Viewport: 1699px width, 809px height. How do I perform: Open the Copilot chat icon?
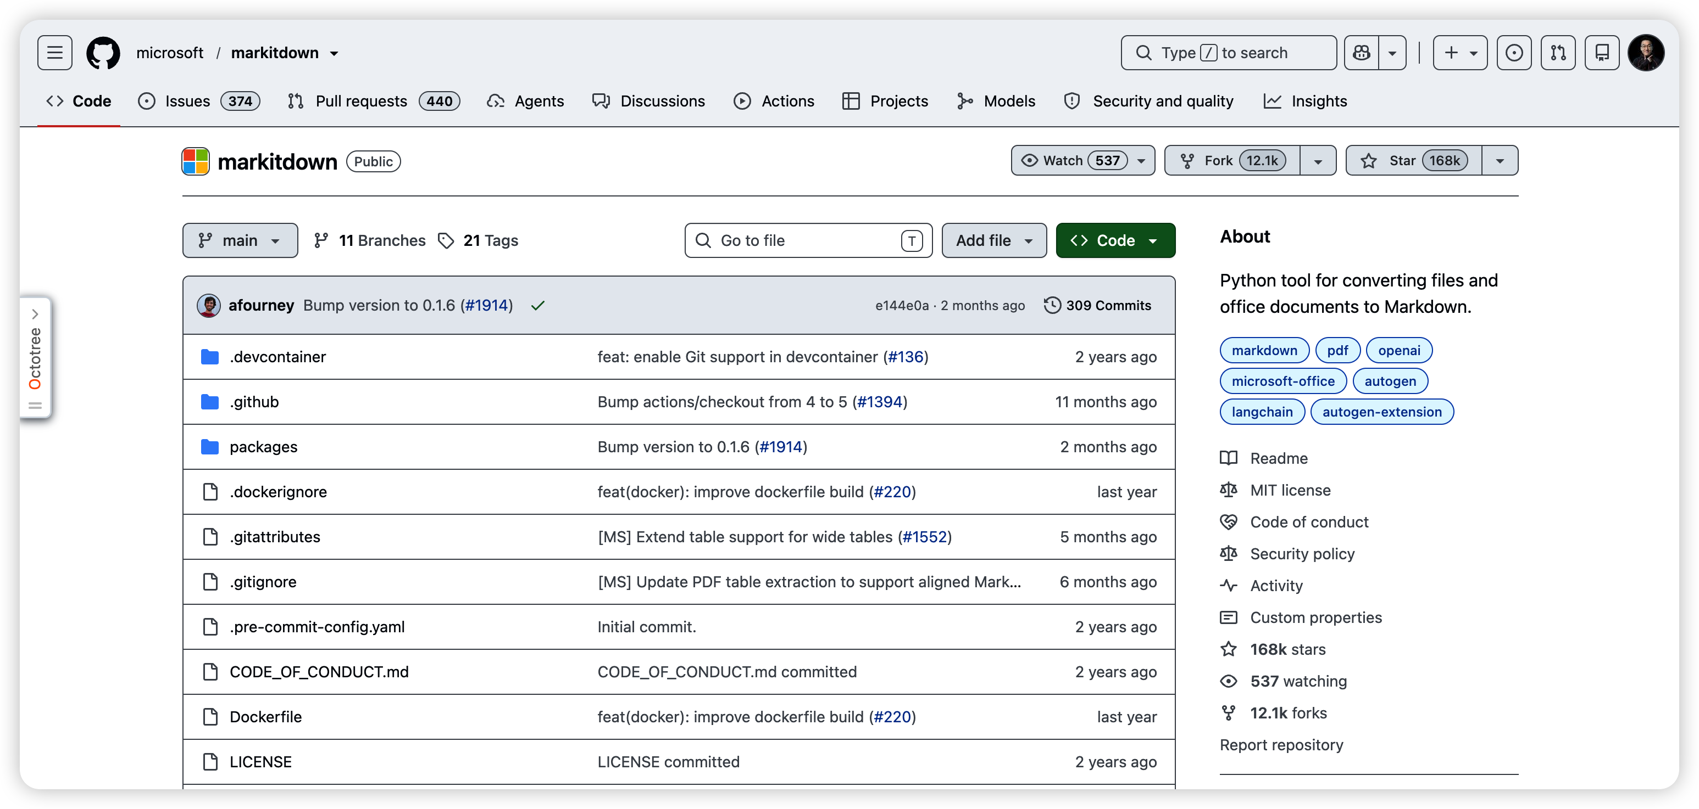(1361, 53)
